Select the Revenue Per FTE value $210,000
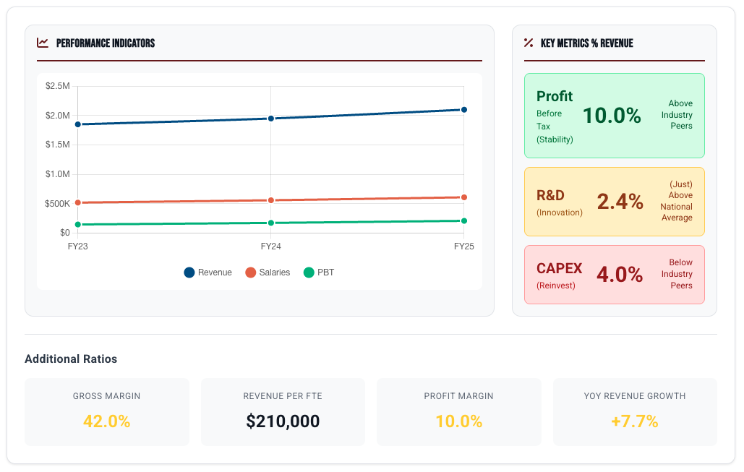This screenshot has height=472, width=744. coord(283,421)
